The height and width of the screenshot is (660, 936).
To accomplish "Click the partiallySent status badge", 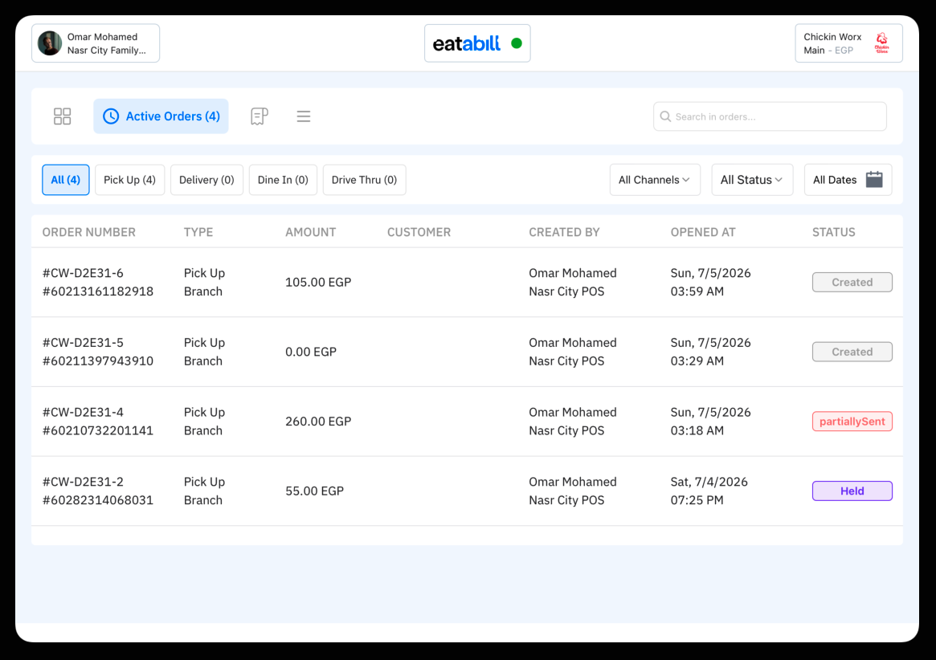I will [852, 422].
